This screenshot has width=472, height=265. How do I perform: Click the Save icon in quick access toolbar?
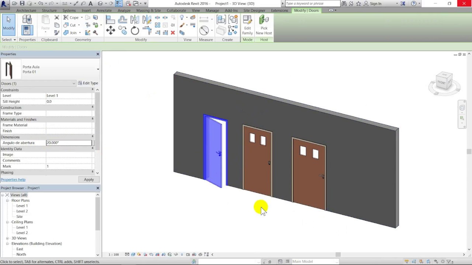click(22, 3)
